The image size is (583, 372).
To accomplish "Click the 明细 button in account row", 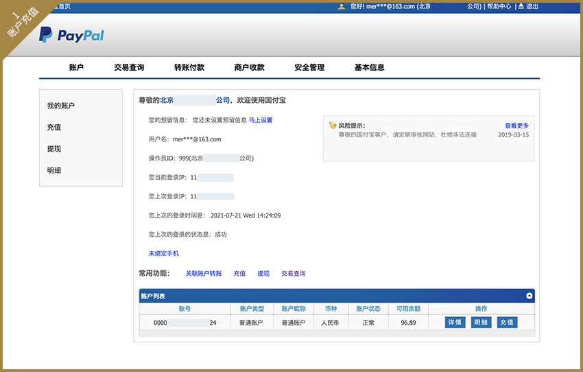I will (x=481, y=322).
